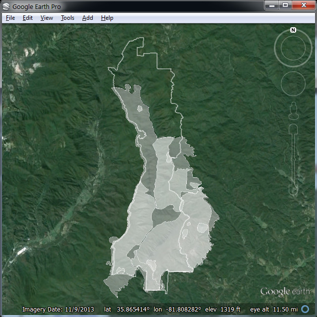317x317 pixels.
Task: Click the Move joystick circle
Action: click(293, 84)
